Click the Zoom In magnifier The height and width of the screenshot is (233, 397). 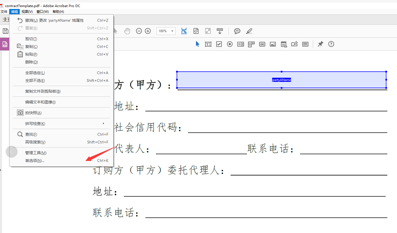pos(148,31)
